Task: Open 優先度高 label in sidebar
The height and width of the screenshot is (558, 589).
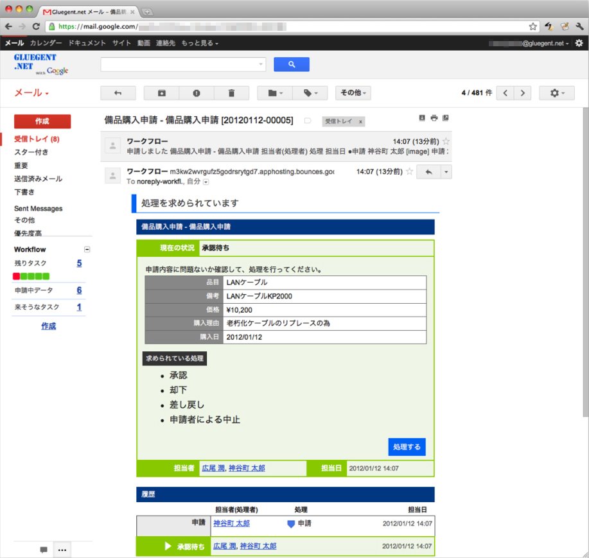Action: pos(28,233)
